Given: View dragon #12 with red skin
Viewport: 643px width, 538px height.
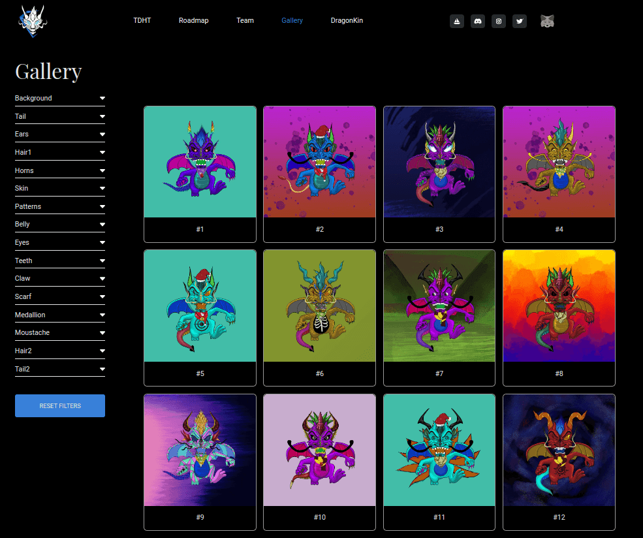Looking at the screenshot, I should click(x=559, y=451).
